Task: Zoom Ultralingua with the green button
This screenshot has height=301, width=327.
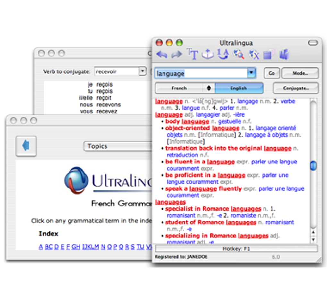Action: coord(179,43)
